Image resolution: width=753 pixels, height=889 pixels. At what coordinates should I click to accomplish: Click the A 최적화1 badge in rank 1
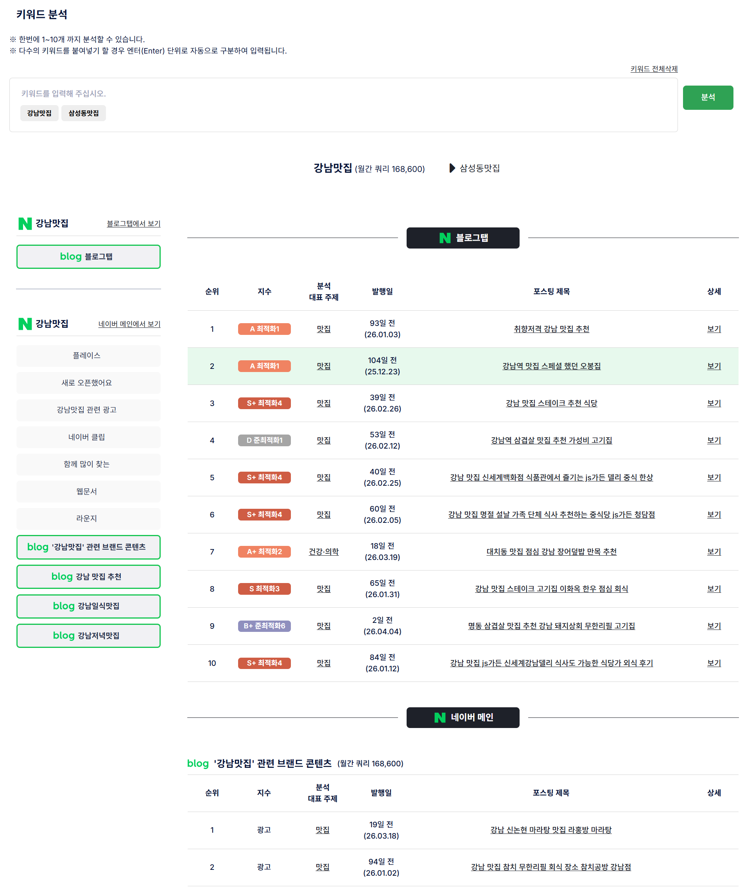[264, 329]
